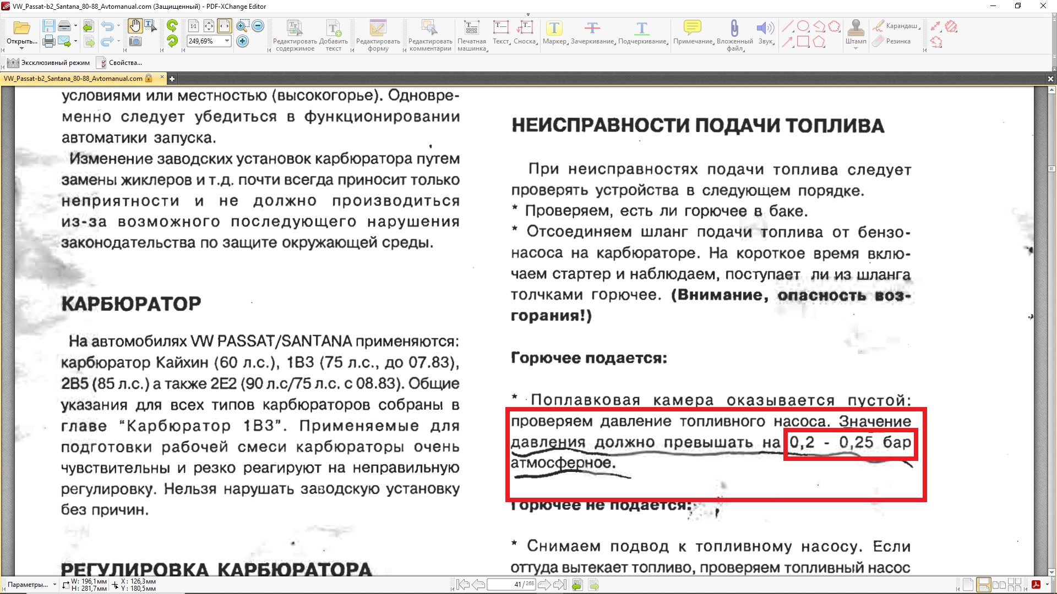Select the Oval shape tool
This screenshot has width=1057, height=594.
[803, 26]
